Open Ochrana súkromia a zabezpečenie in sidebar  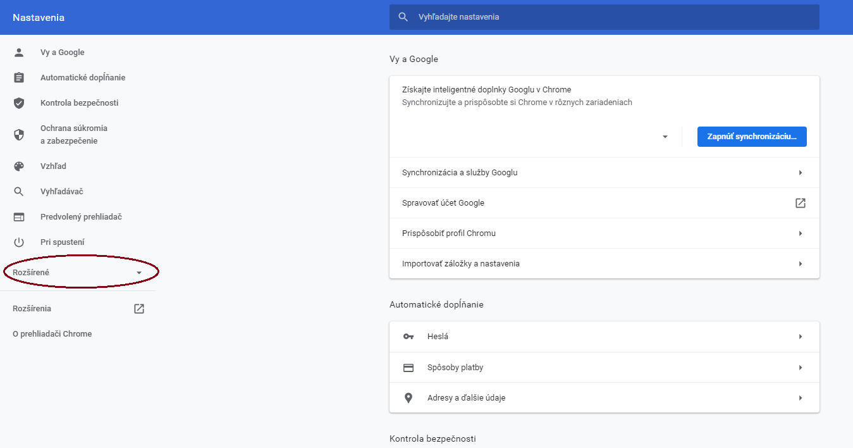pyautogui.click(x=74, y=135)
